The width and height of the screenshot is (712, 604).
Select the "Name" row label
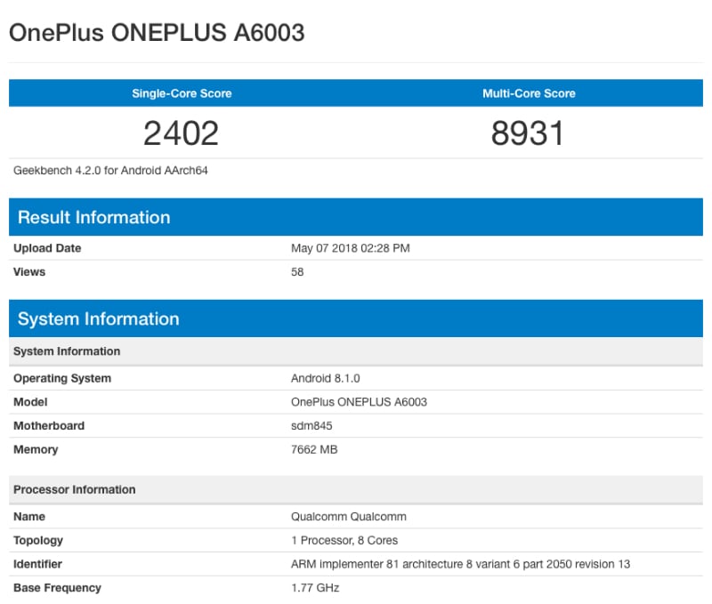[29, 517]
